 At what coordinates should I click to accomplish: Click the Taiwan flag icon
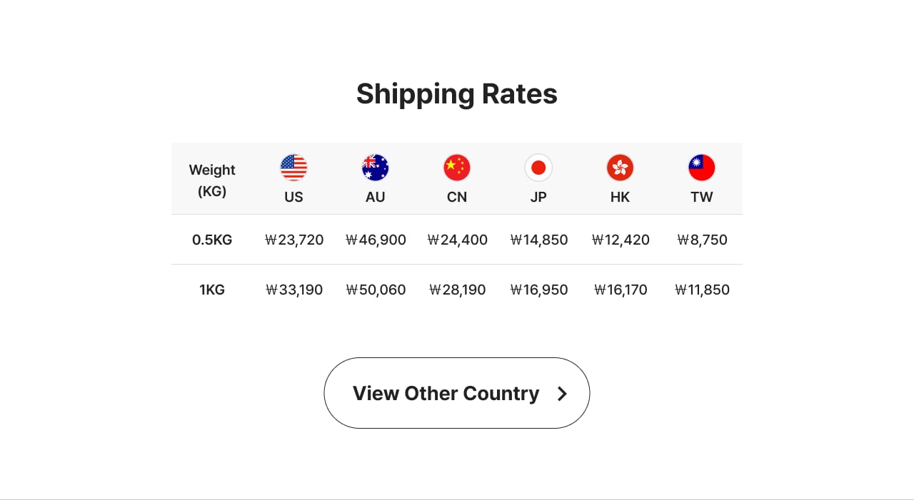click(701, 168)
